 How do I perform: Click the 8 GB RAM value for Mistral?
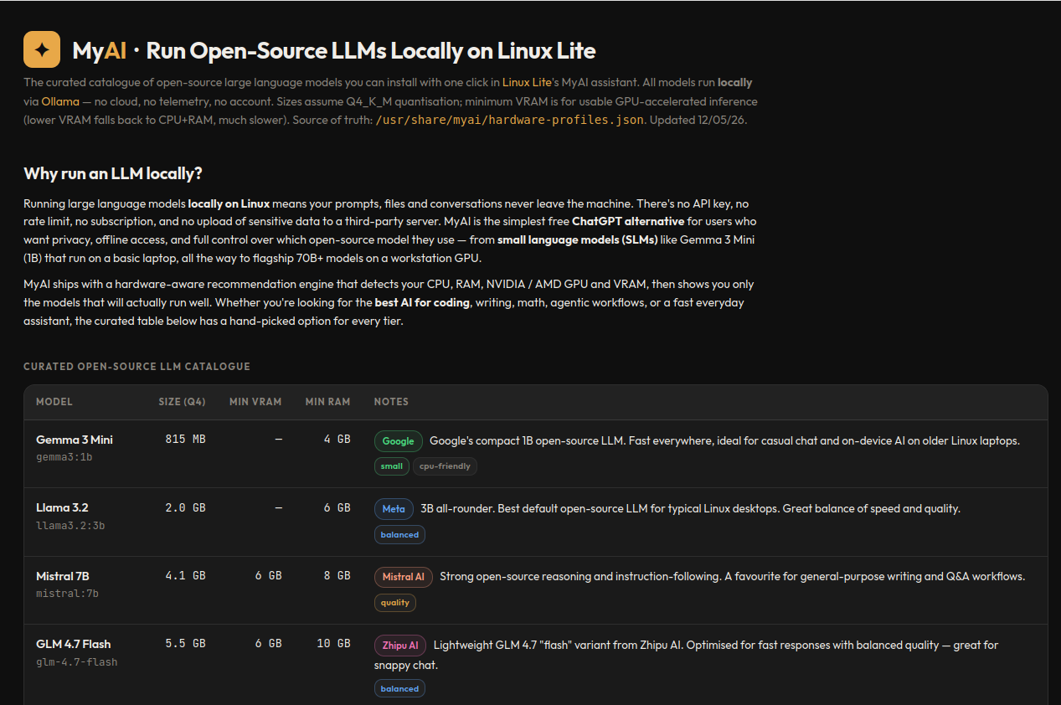(x=337, y=576)
